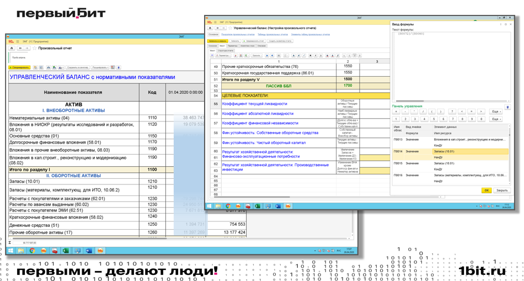Click Word icon in front window taskbar

coord(277,206)
